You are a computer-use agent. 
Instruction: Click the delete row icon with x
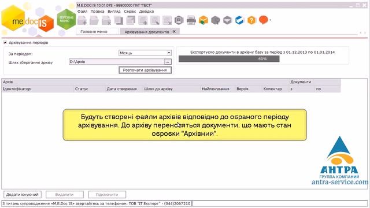[x=167, y=20]
